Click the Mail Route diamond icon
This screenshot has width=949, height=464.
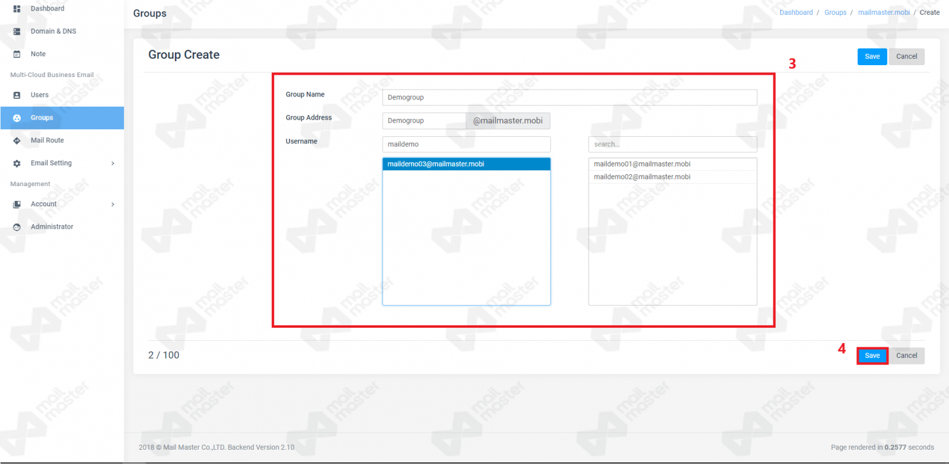pos(17,140)
